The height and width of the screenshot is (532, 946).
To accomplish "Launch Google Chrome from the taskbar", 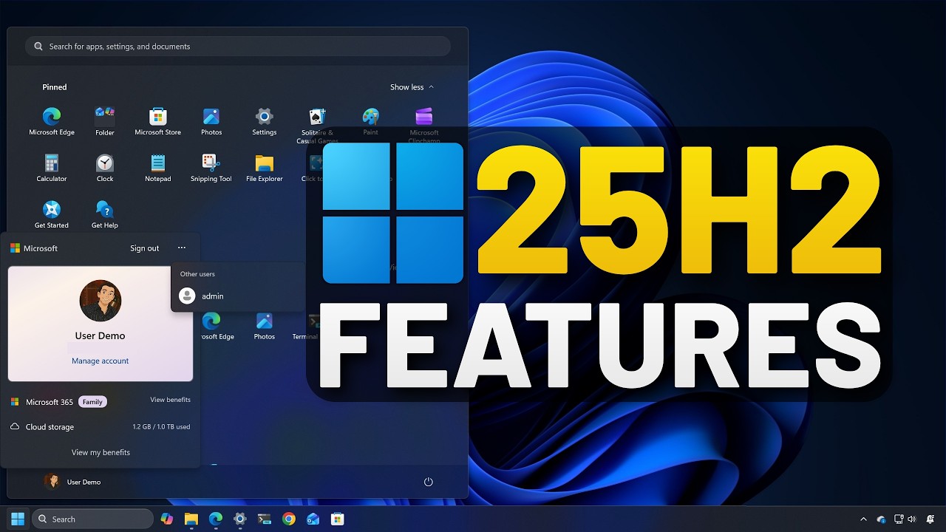I will (289, 519).
